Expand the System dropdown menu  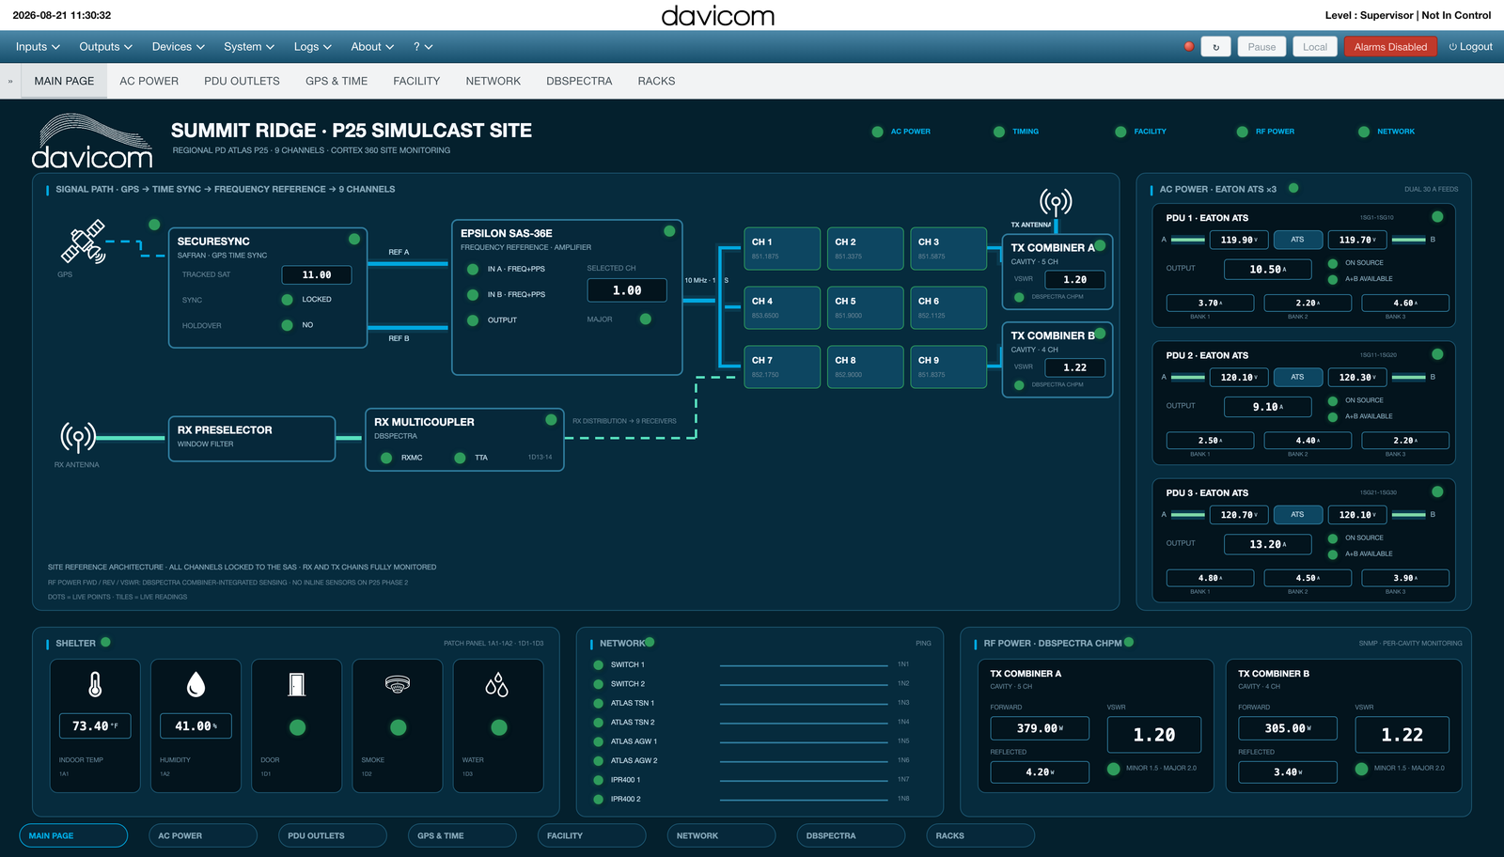click(x=249, y=47)
